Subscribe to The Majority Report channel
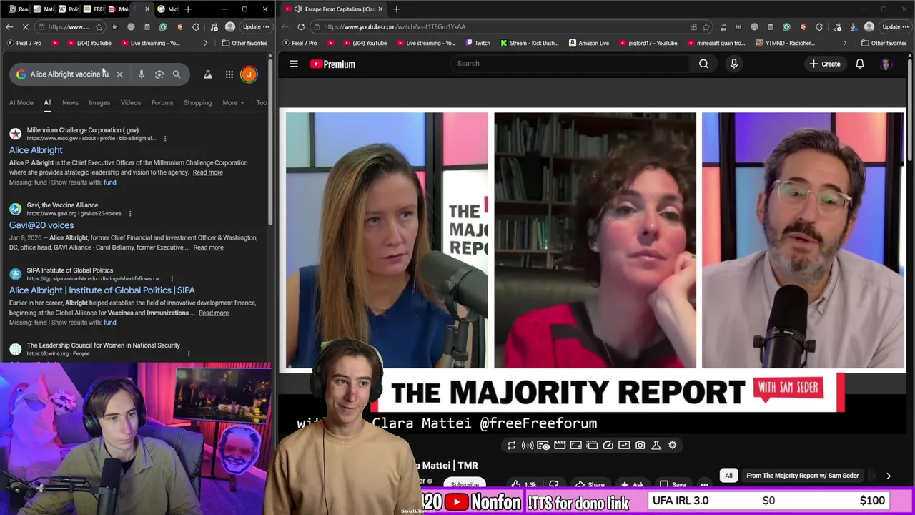This screenshot has width=915, height=515. (464, 484)
